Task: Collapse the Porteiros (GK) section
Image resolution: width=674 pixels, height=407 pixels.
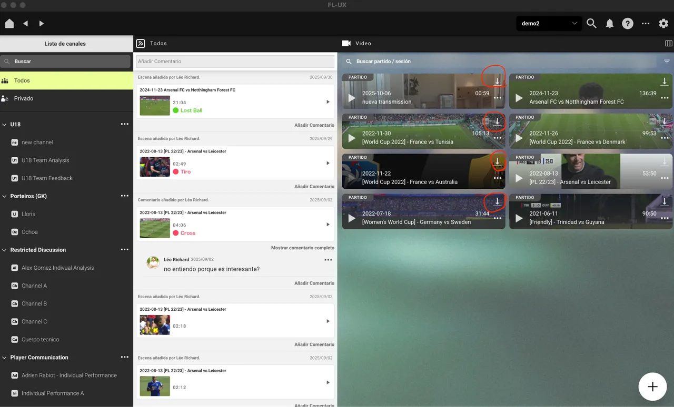Action: pos(5,196)
